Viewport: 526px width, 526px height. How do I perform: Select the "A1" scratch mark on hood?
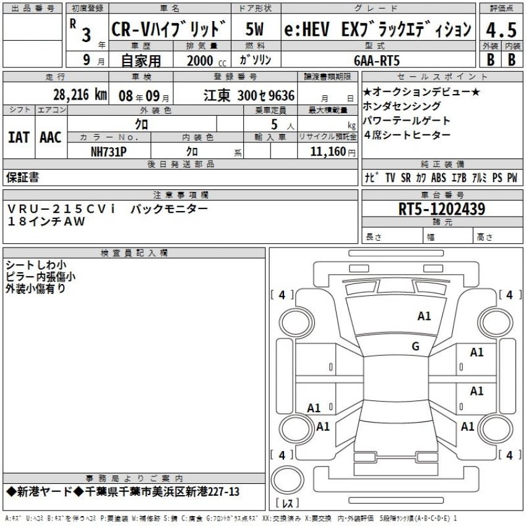click(x=424, y=316)
